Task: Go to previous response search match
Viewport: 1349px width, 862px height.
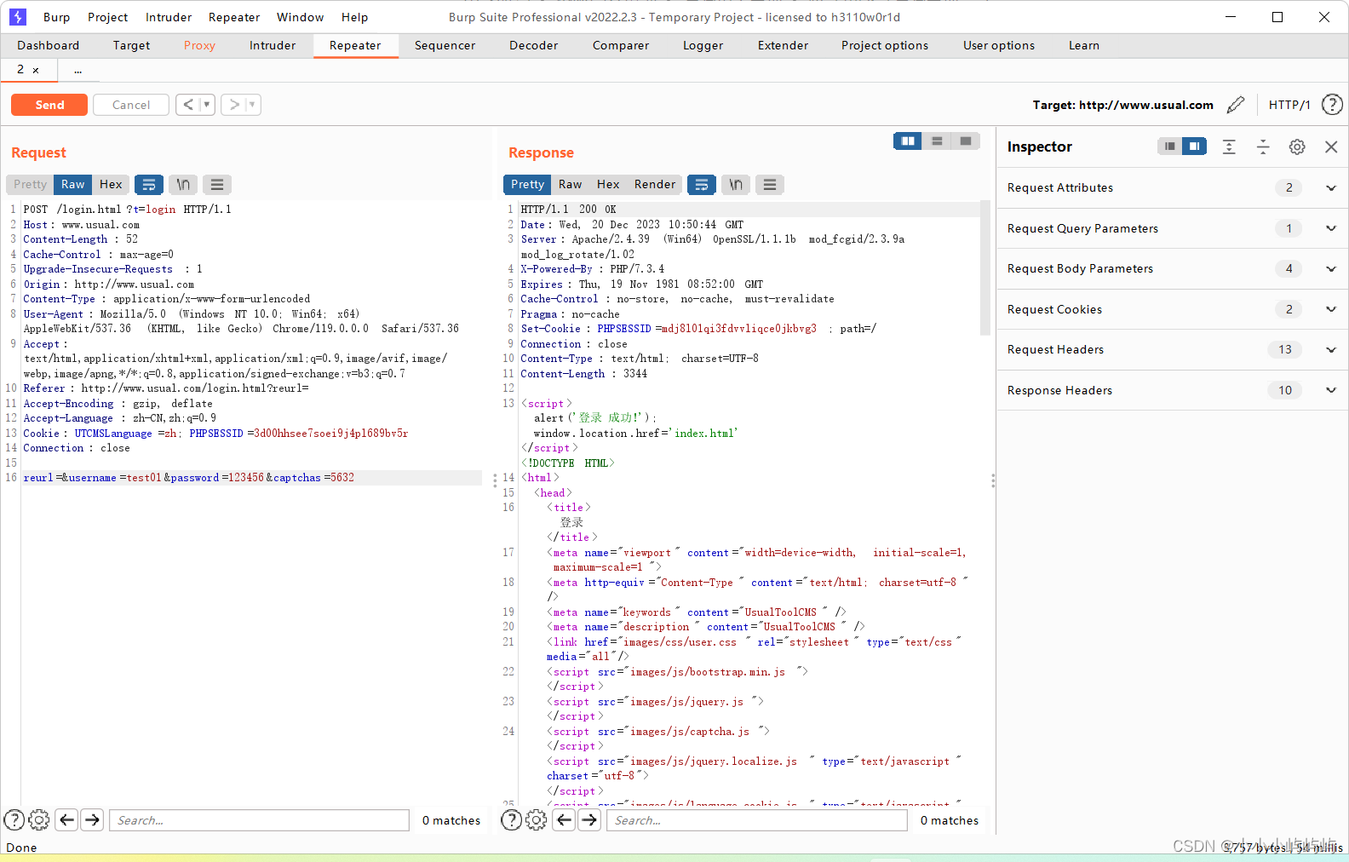Action: (564, 820)
